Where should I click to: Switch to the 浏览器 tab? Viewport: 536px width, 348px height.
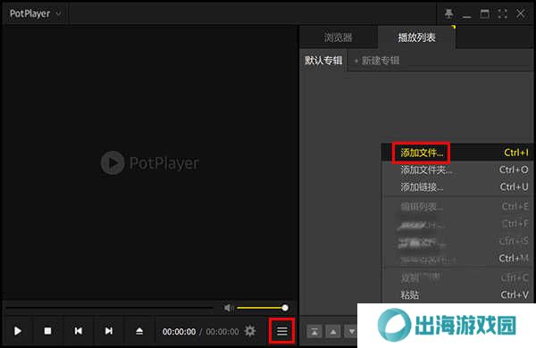pyautogui.click(x=339, y=37)
